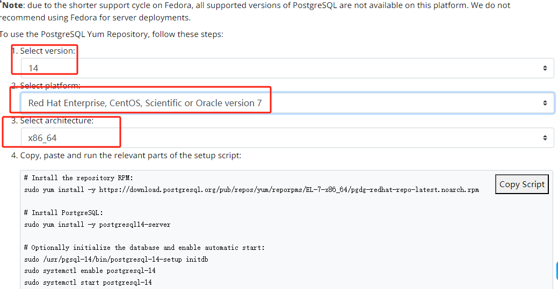The height and width of the screenshot is (289, 558).
Task: Click the postgresql-14-setup initdb command line
Action: 116,260
